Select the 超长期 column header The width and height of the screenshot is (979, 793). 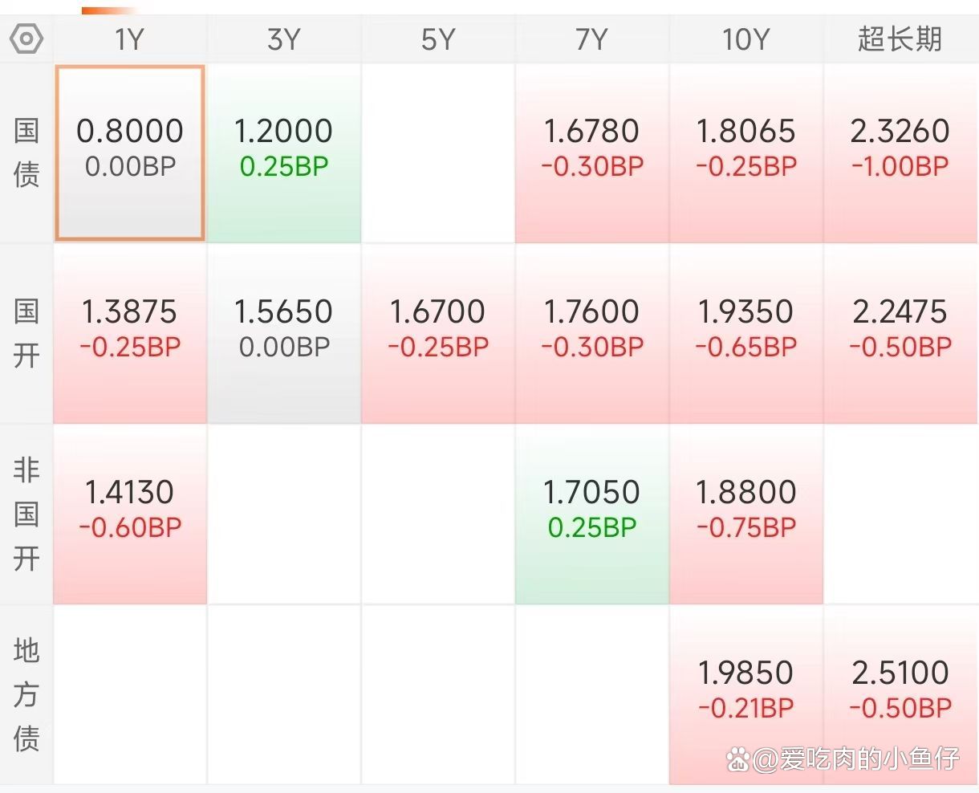click(900, 39)
